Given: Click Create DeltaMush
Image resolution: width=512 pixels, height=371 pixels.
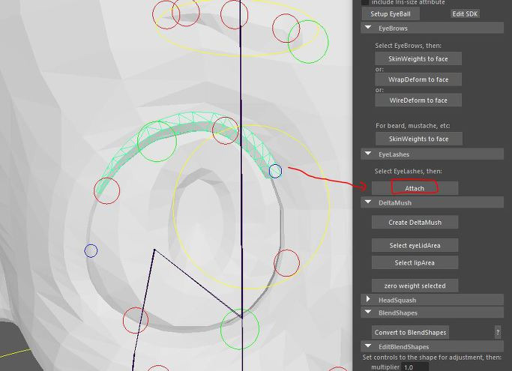Looking at the screenshot, I should 415,223.
